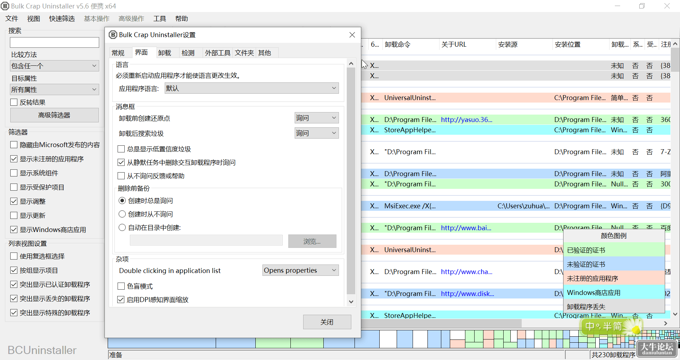Click the 关闭 button
This screenshot has width=680, height=360.
tap(327, 322)
